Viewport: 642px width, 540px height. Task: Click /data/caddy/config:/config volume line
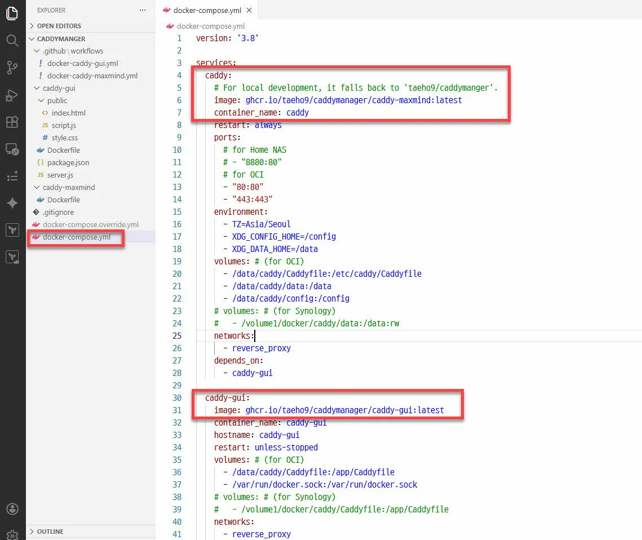click(291, 298)
